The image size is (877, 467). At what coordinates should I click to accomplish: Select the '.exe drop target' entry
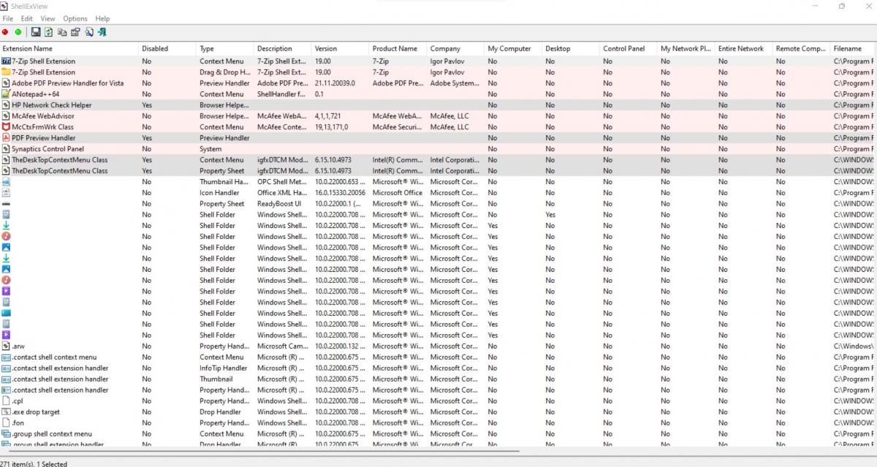(x=37, y=412)
